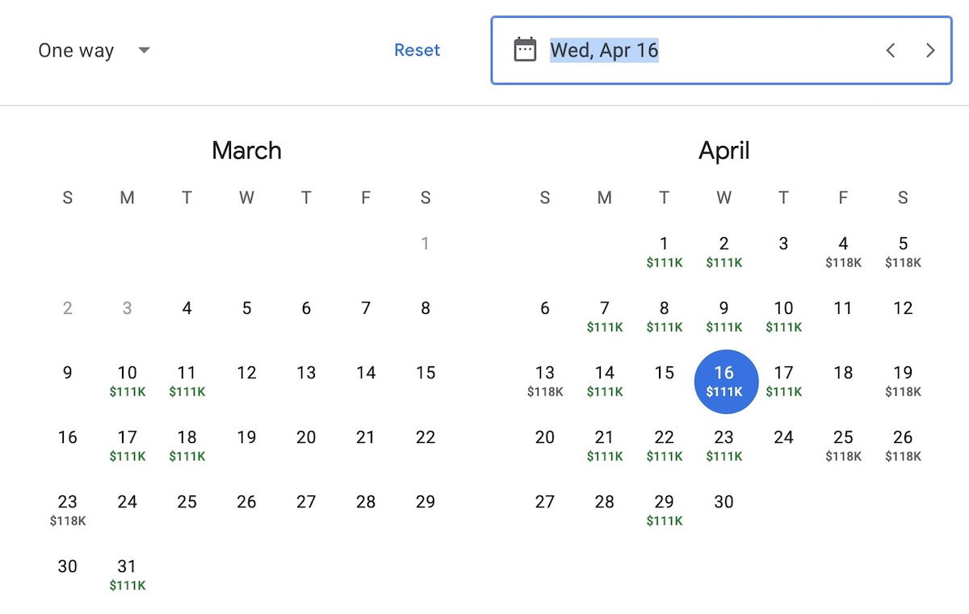Choose March 31 on the calendar
The height and width of the screenshot is (614, 969).
(127, 574)
